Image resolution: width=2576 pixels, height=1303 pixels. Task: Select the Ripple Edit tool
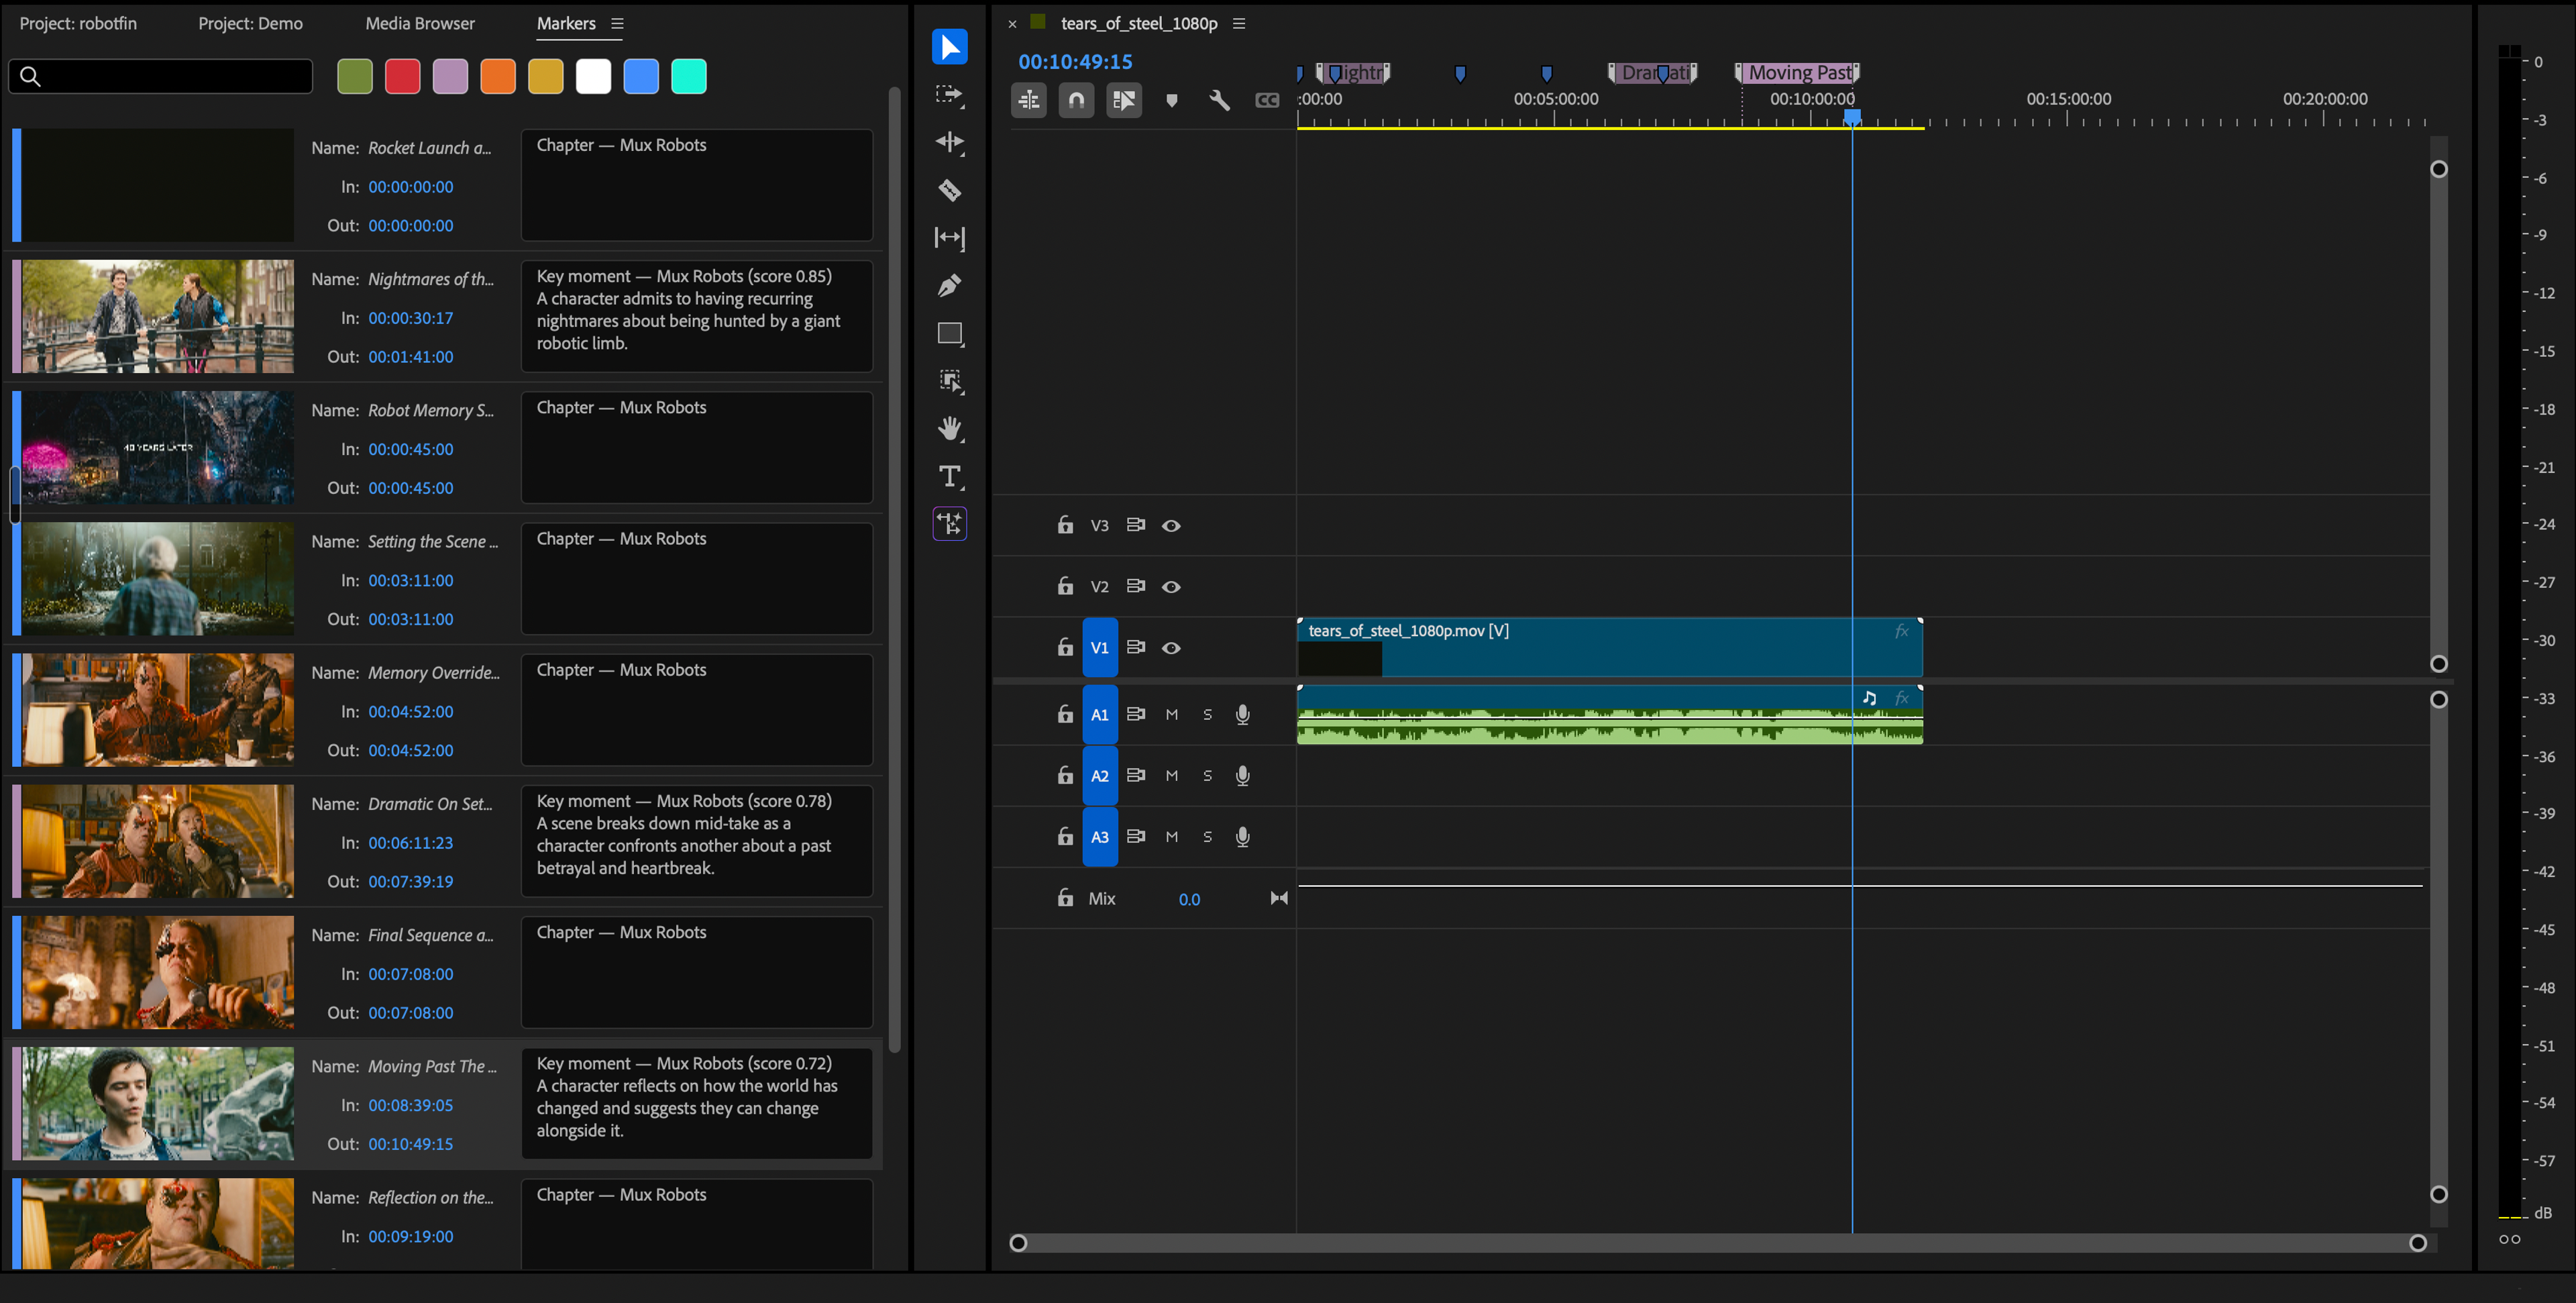pos(949,142)
